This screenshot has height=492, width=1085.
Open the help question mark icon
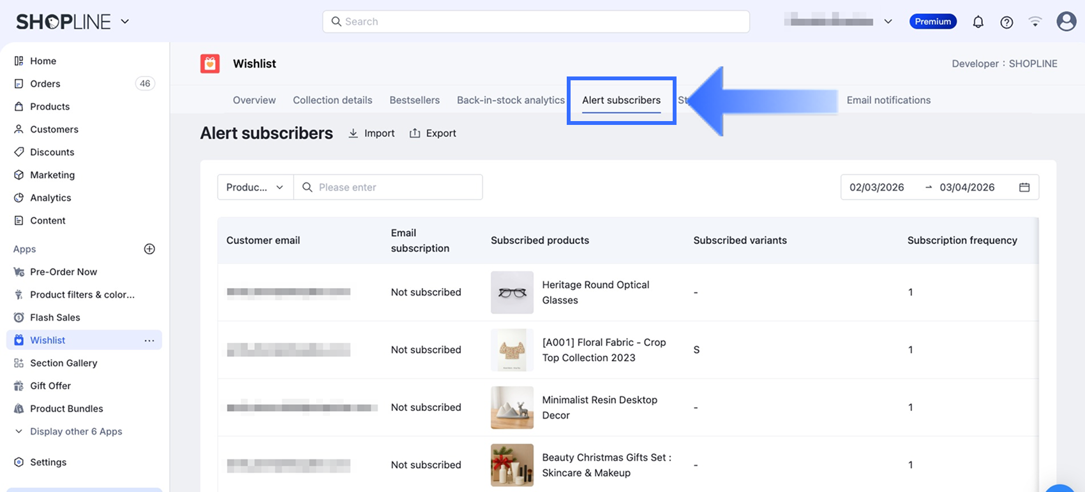[x=1006, y=22]
